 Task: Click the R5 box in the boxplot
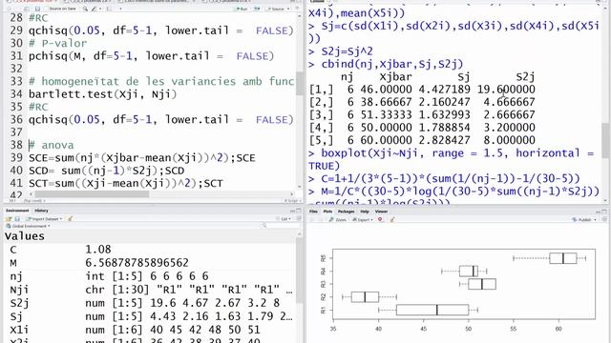point(563,258)
